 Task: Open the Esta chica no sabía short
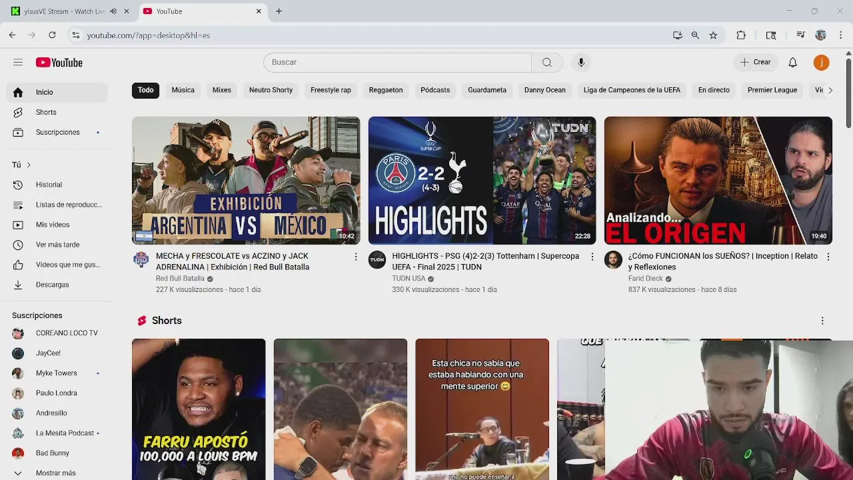tap(482, 409)
